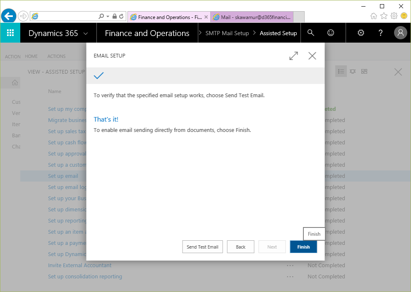Click the search magnifier in address bar
Screen dimensions: 411x292
click(101, 16)
